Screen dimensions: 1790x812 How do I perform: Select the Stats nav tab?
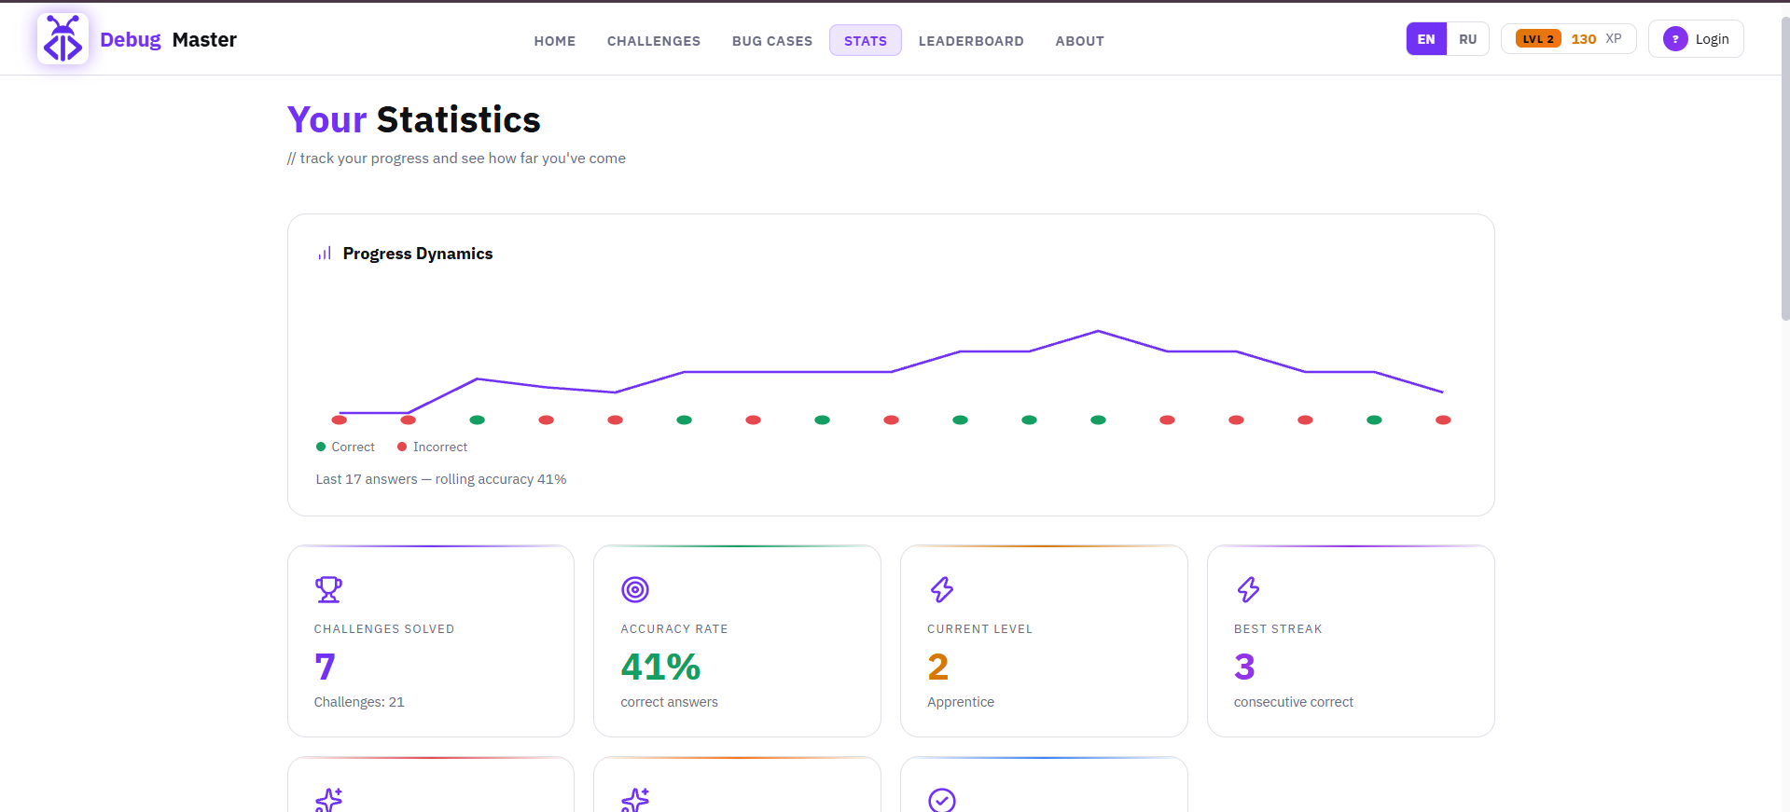pos(866,41)
